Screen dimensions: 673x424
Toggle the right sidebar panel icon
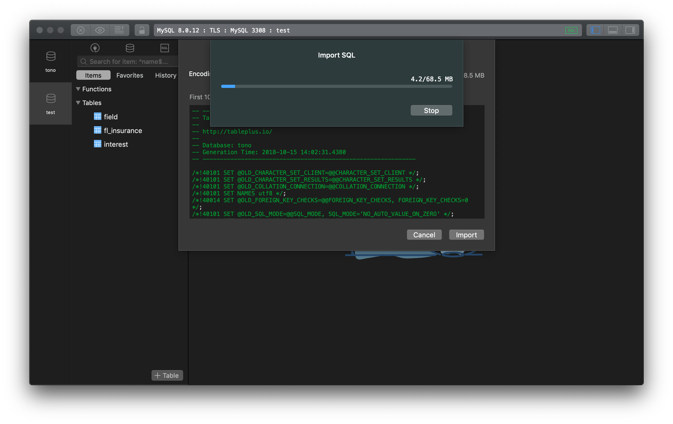(630, 30)
